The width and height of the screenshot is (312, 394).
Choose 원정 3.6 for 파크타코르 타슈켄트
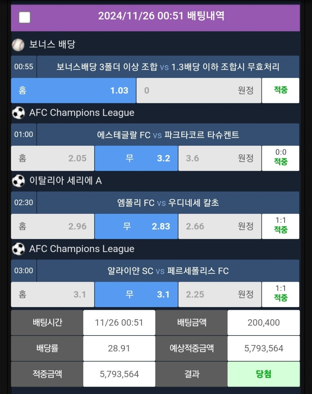point(220,158)
